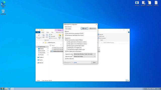Screen dimensions: 161x90
Task: Select the OldNewExplorer32.dll file
Action: 58,48
